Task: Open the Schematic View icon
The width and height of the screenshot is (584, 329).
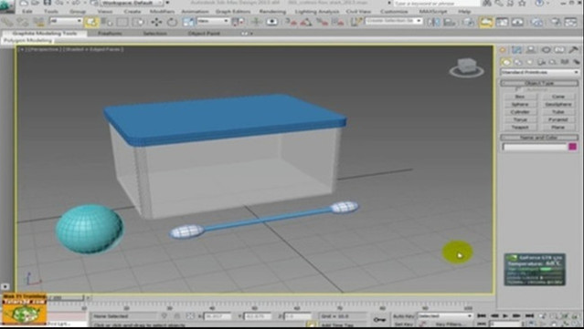Action: pos(517,22)
